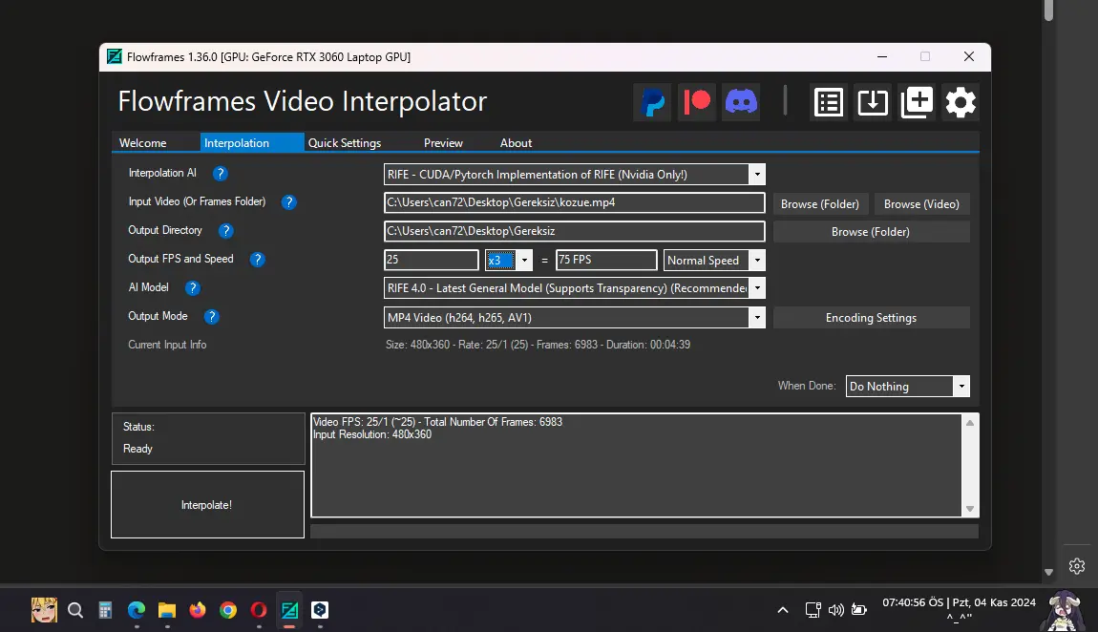Click the 'Ready' status text
The image size is (1098, 632).
[x=137, y=449]
